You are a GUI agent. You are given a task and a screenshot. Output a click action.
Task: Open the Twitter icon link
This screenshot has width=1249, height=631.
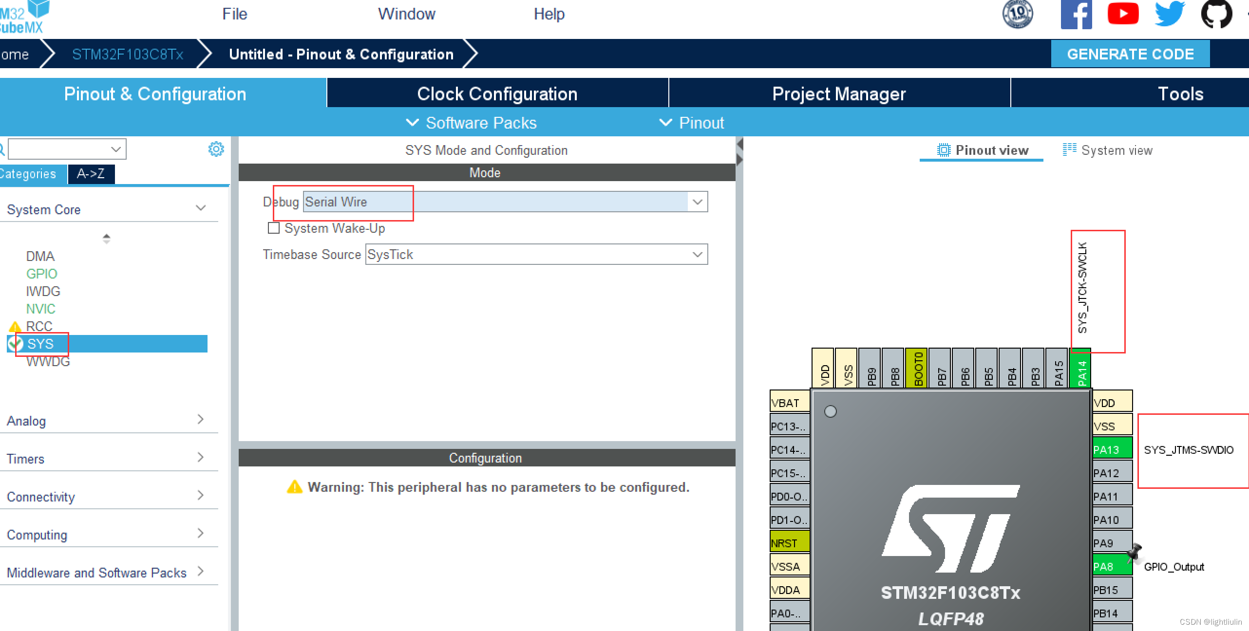tap(1170, 14)
